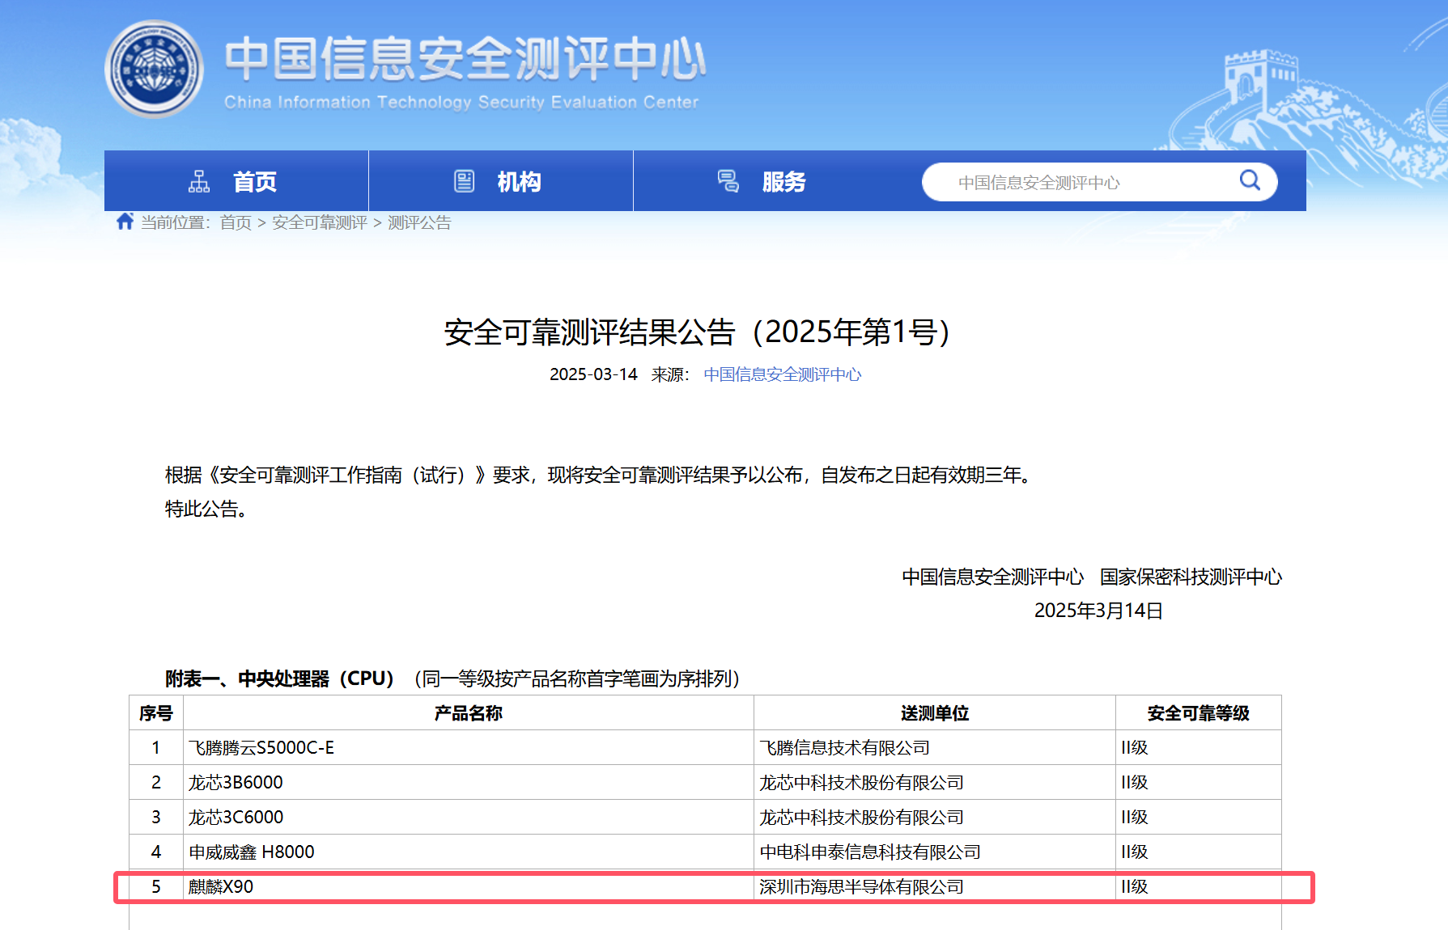Click the 首页 sitemap icon
This screenshot has width=1448, height=930.
pos(199,182)
